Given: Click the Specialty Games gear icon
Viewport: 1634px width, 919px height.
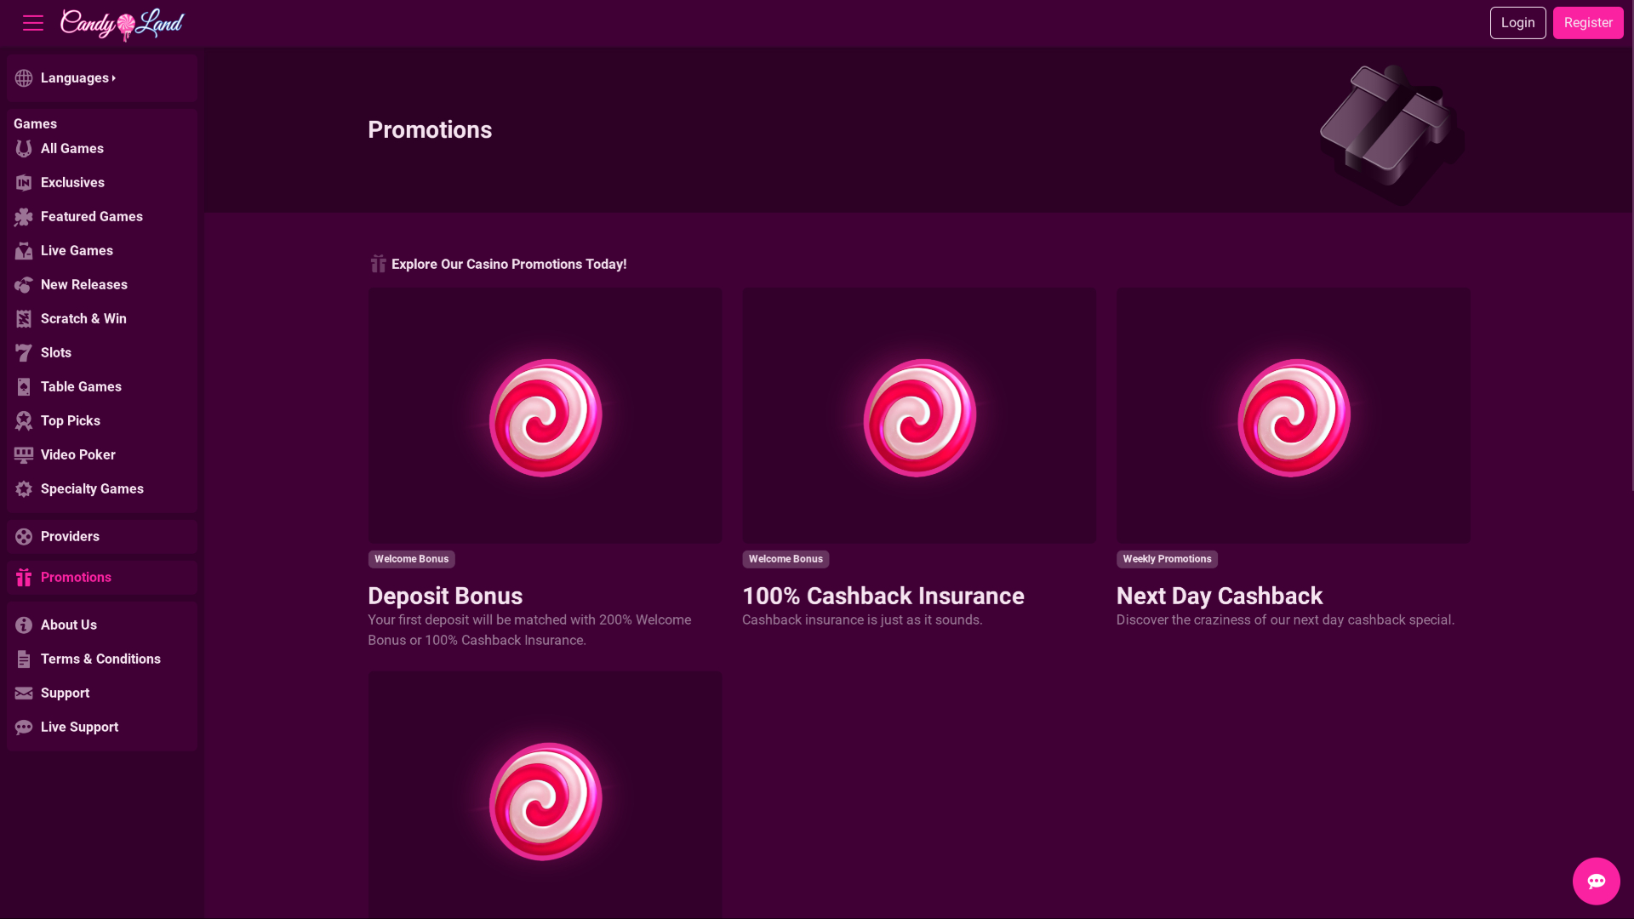Looking at the screenshot, I should pos(23,488).
